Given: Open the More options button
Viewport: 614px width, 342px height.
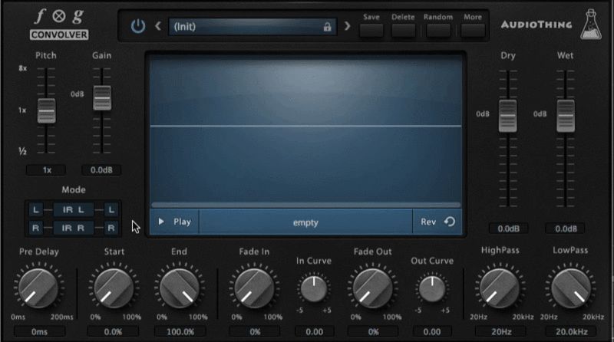Looking at the screenshot, I should tap(473, 30).
